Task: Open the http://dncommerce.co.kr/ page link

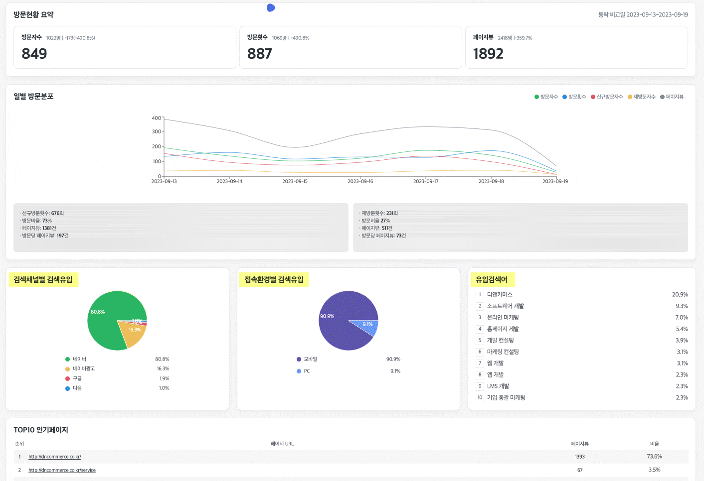Action: click(x=55, y=457)
